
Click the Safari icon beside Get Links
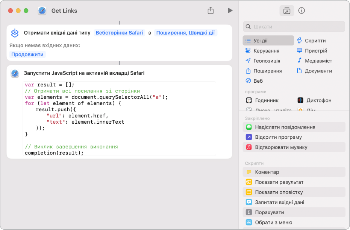coord(42,11)
